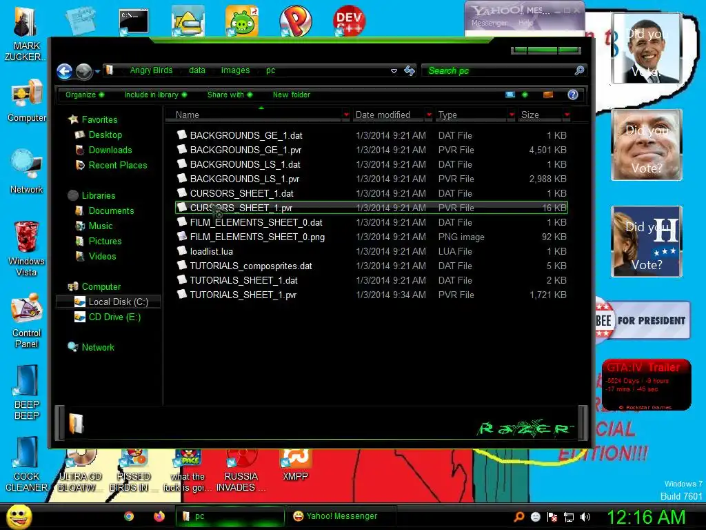
Task: Click the Help question mark icon
Action: [573, 95]
